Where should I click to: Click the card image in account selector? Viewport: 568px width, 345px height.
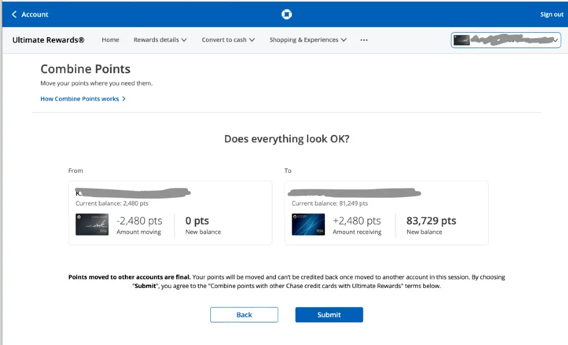click(461, 40)
